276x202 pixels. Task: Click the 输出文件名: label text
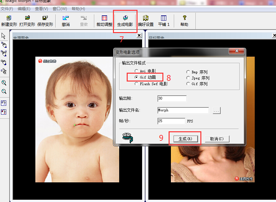point(129,110)
